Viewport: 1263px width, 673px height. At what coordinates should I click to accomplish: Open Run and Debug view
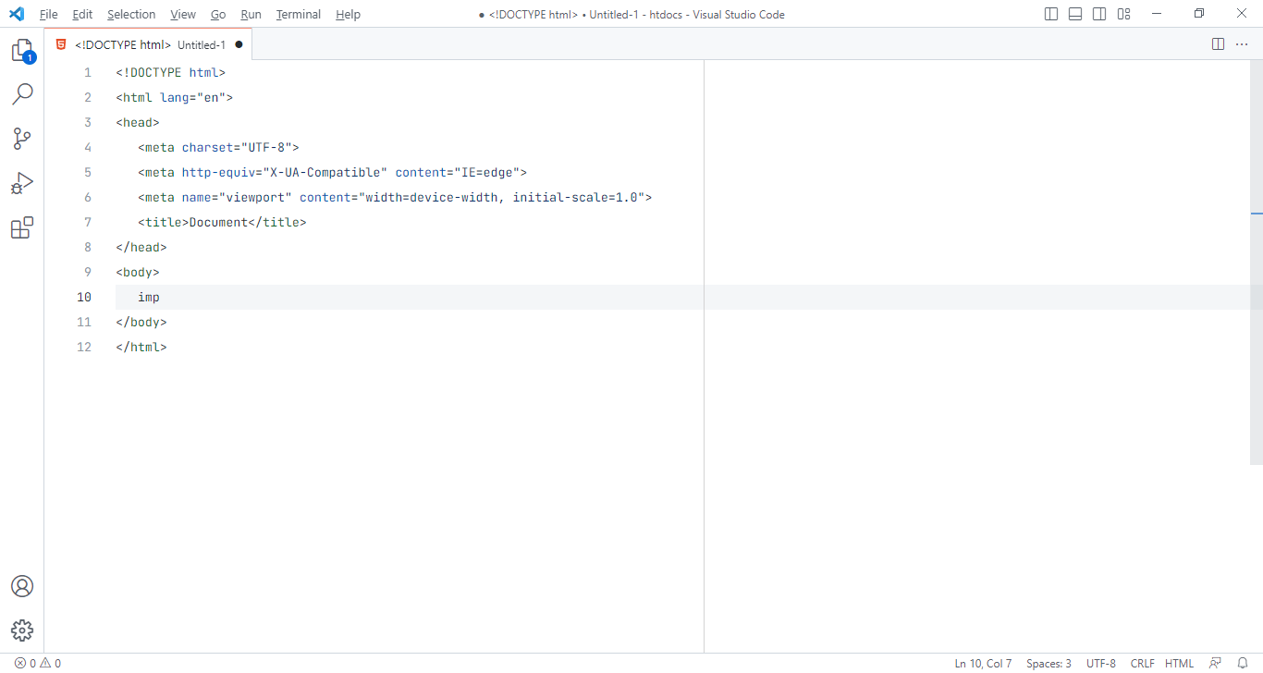click(x=22, y=183)
